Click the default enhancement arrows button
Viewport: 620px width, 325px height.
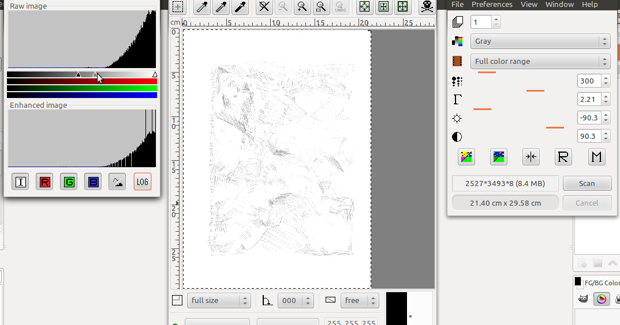pos(531,157)
